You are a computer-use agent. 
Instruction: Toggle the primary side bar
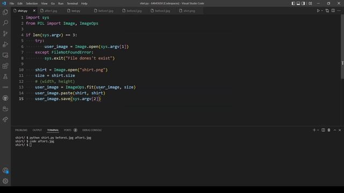coord(293,3)
